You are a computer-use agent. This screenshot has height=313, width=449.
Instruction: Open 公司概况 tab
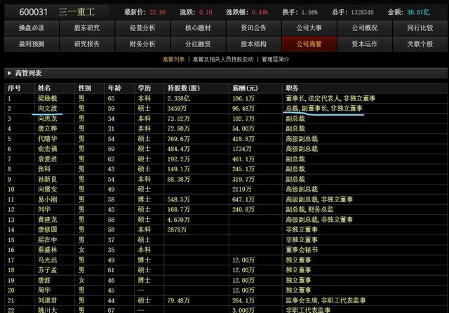point(365,28)
